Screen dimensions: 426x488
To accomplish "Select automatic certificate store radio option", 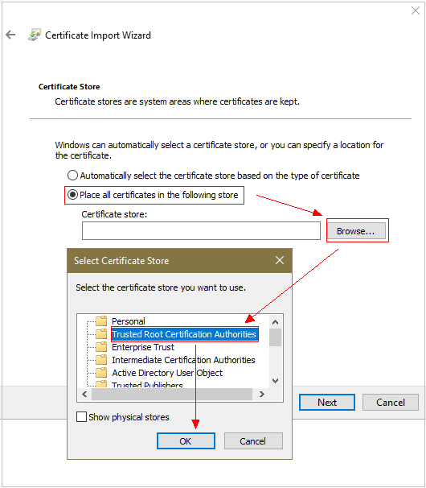I will coord(72,176).
